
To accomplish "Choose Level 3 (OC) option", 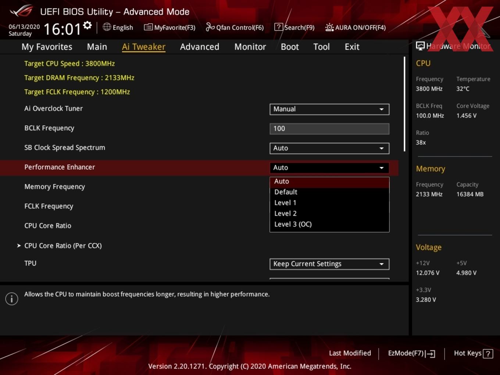I will click(x=329, y=224).
